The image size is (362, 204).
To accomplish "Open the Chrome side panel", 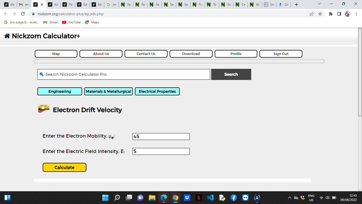I will pos(339,14).
